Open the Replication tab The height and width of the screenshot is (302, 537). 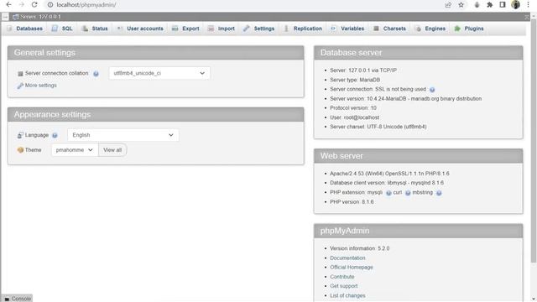click(303, 29)
